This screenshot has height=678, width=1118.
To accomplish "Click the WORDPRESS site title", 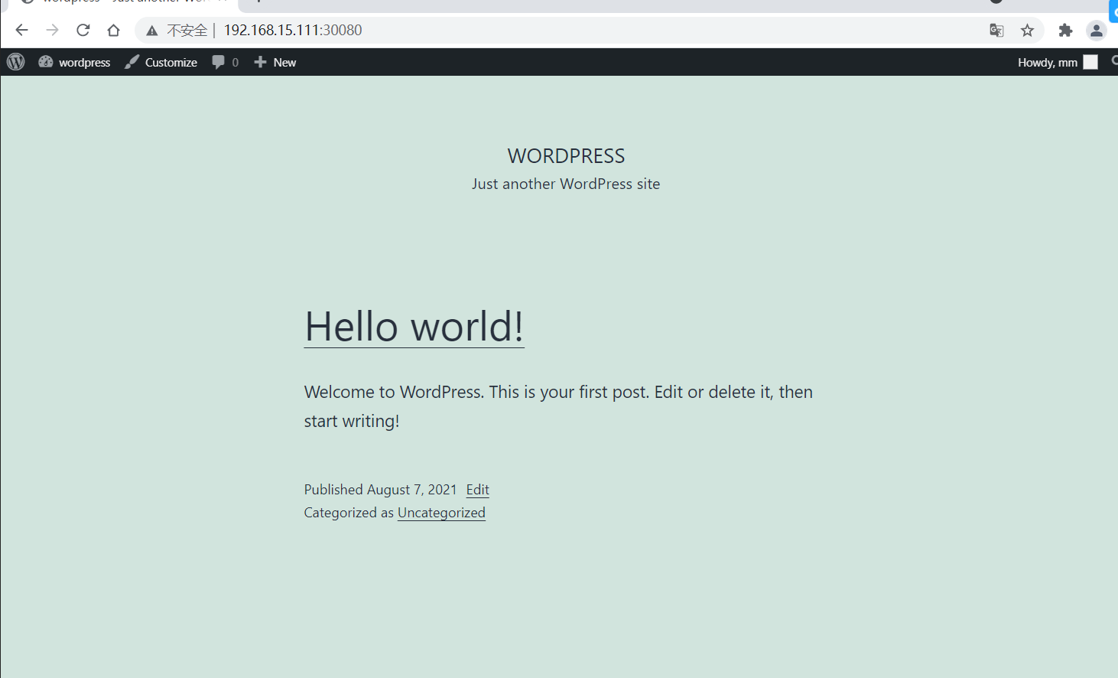I will coord(566,156).
